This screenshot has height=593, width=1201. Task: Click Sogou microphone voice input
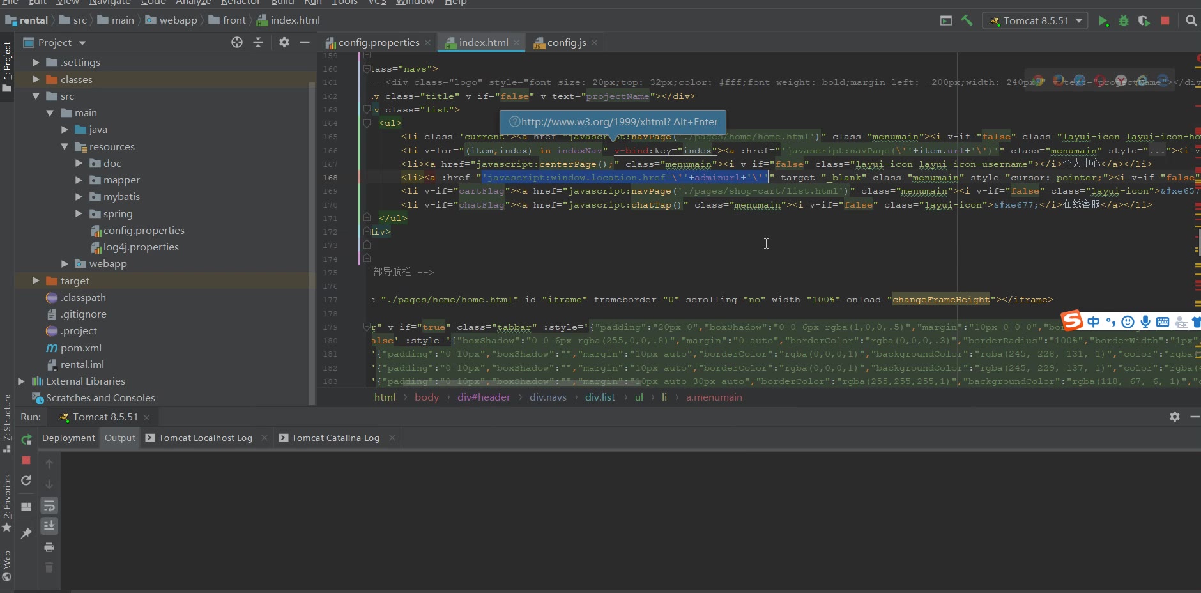1145,322
